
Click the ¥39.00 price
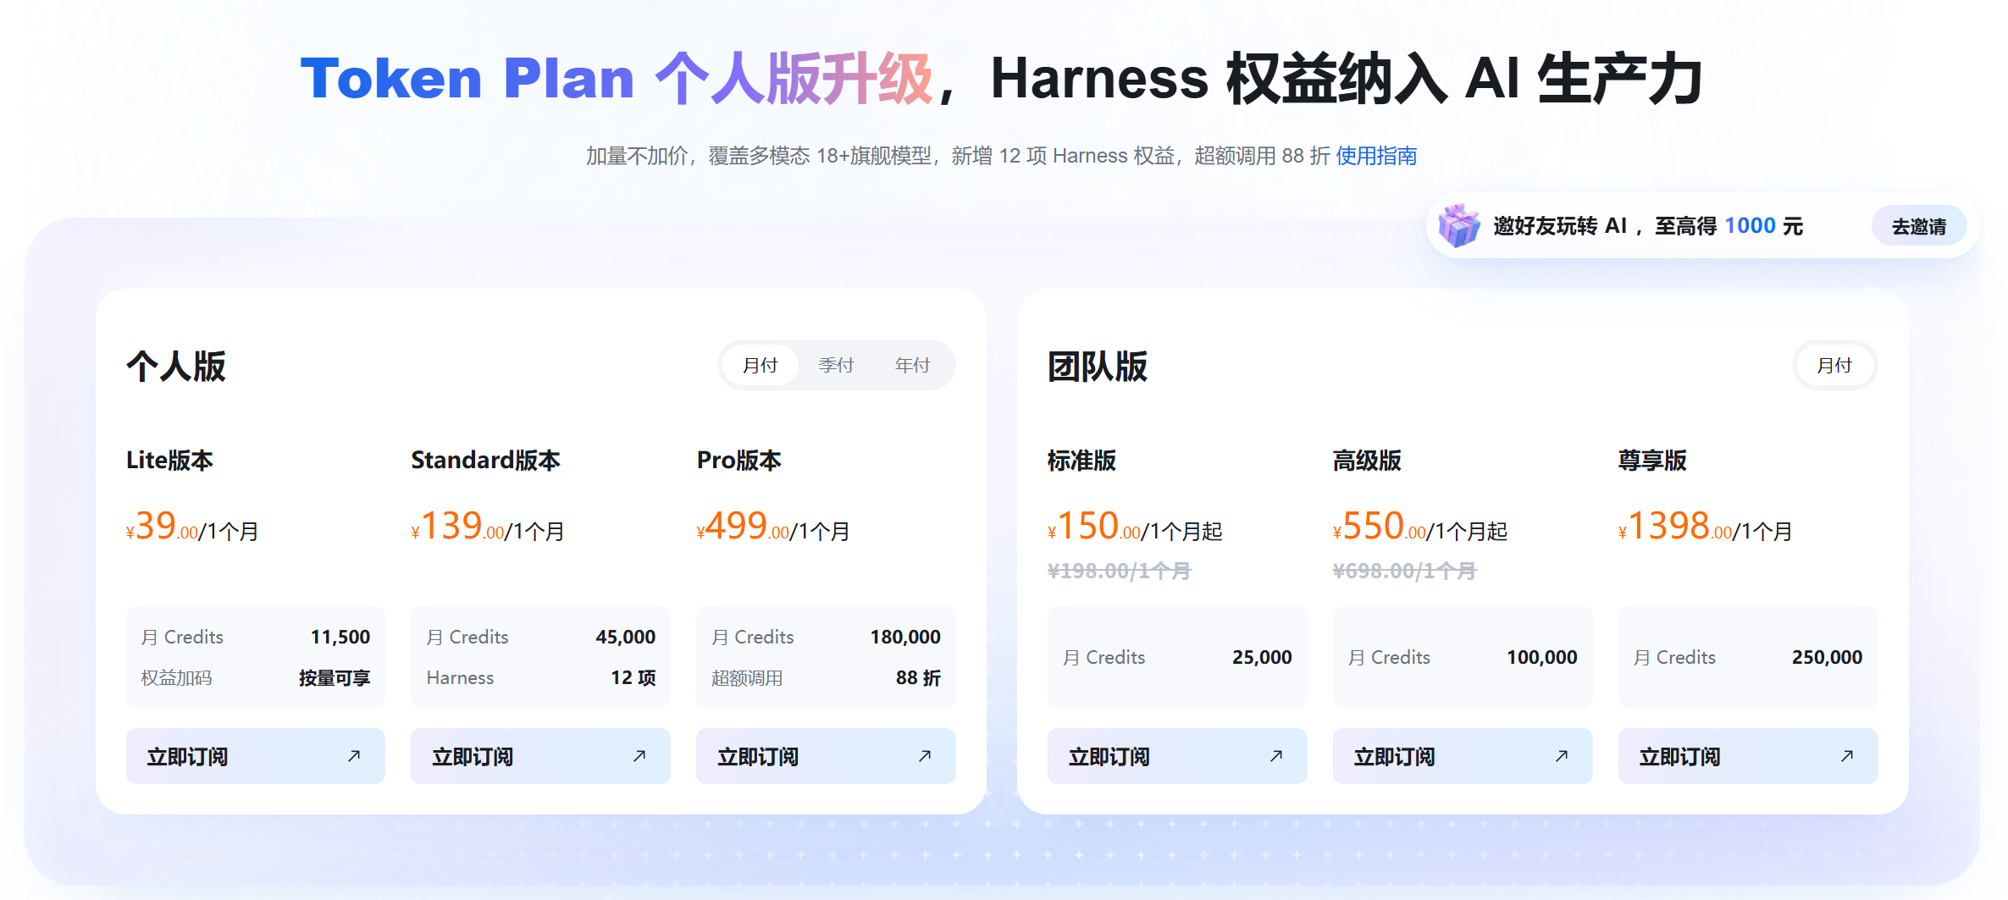coord(162,527)
